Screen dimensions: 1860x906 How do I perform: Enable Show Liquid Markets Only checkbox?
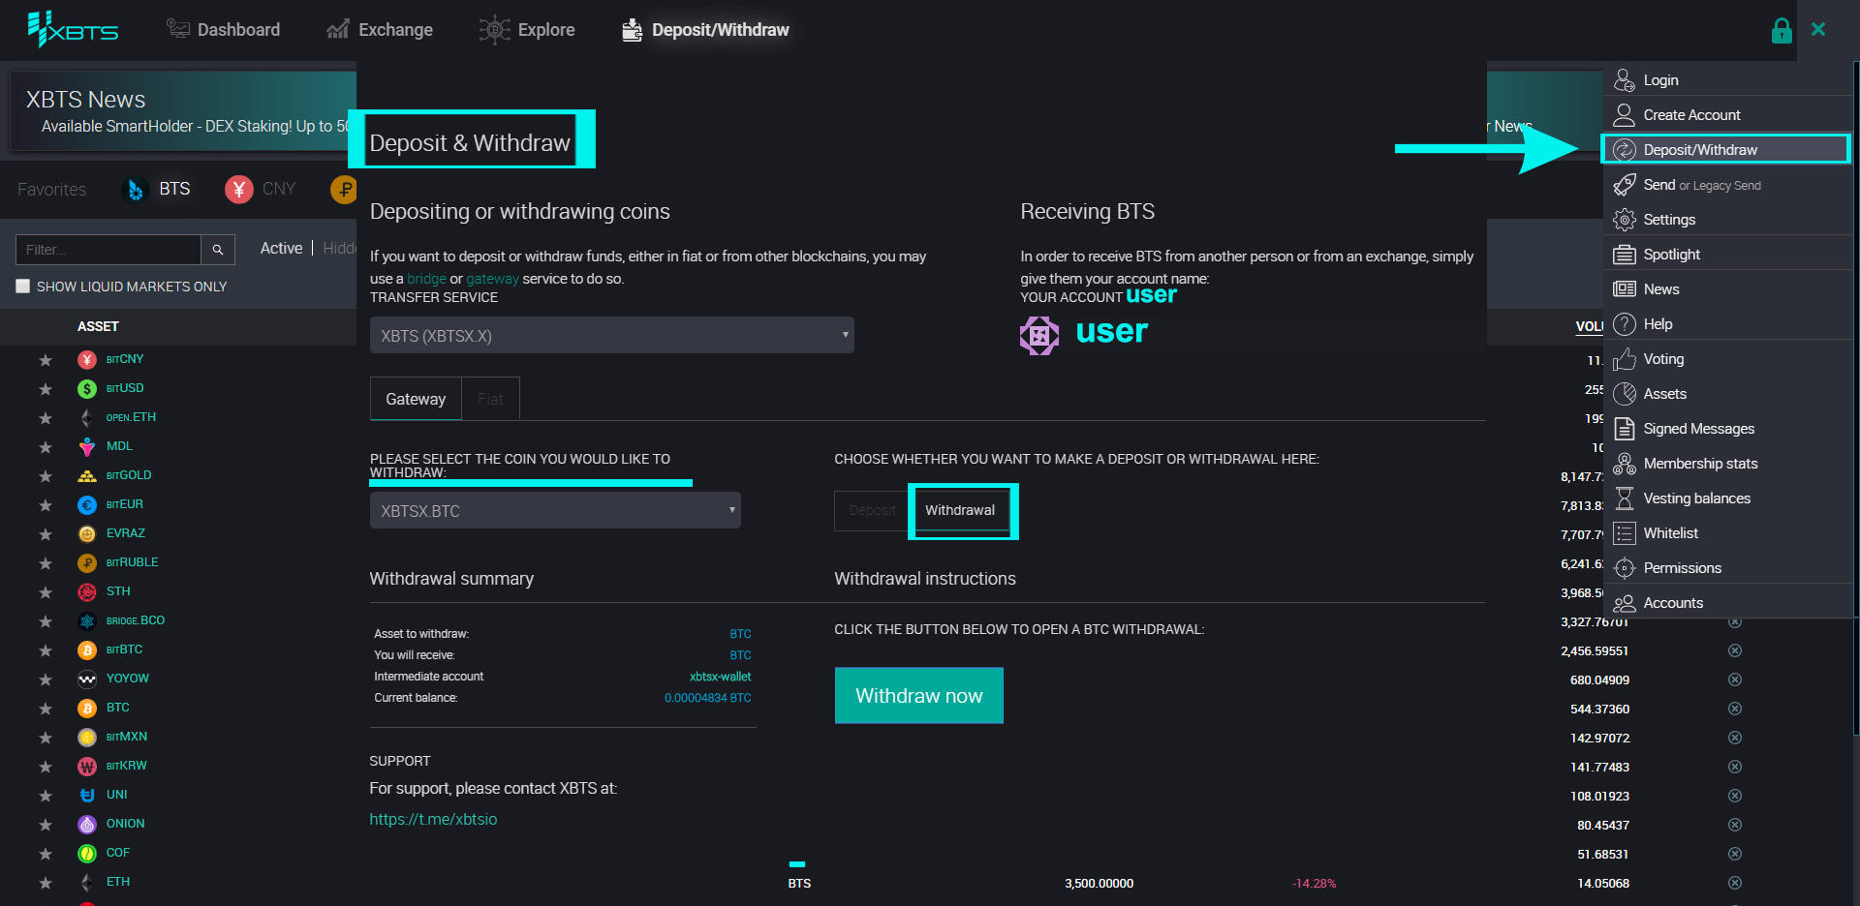click(23, 287)
